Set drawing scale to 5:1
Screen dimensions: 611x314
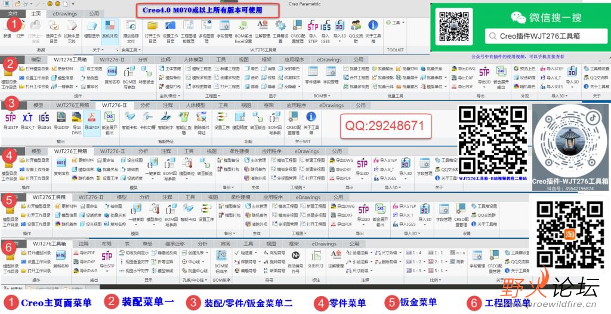pyautogui.click(x=437, y=270)
